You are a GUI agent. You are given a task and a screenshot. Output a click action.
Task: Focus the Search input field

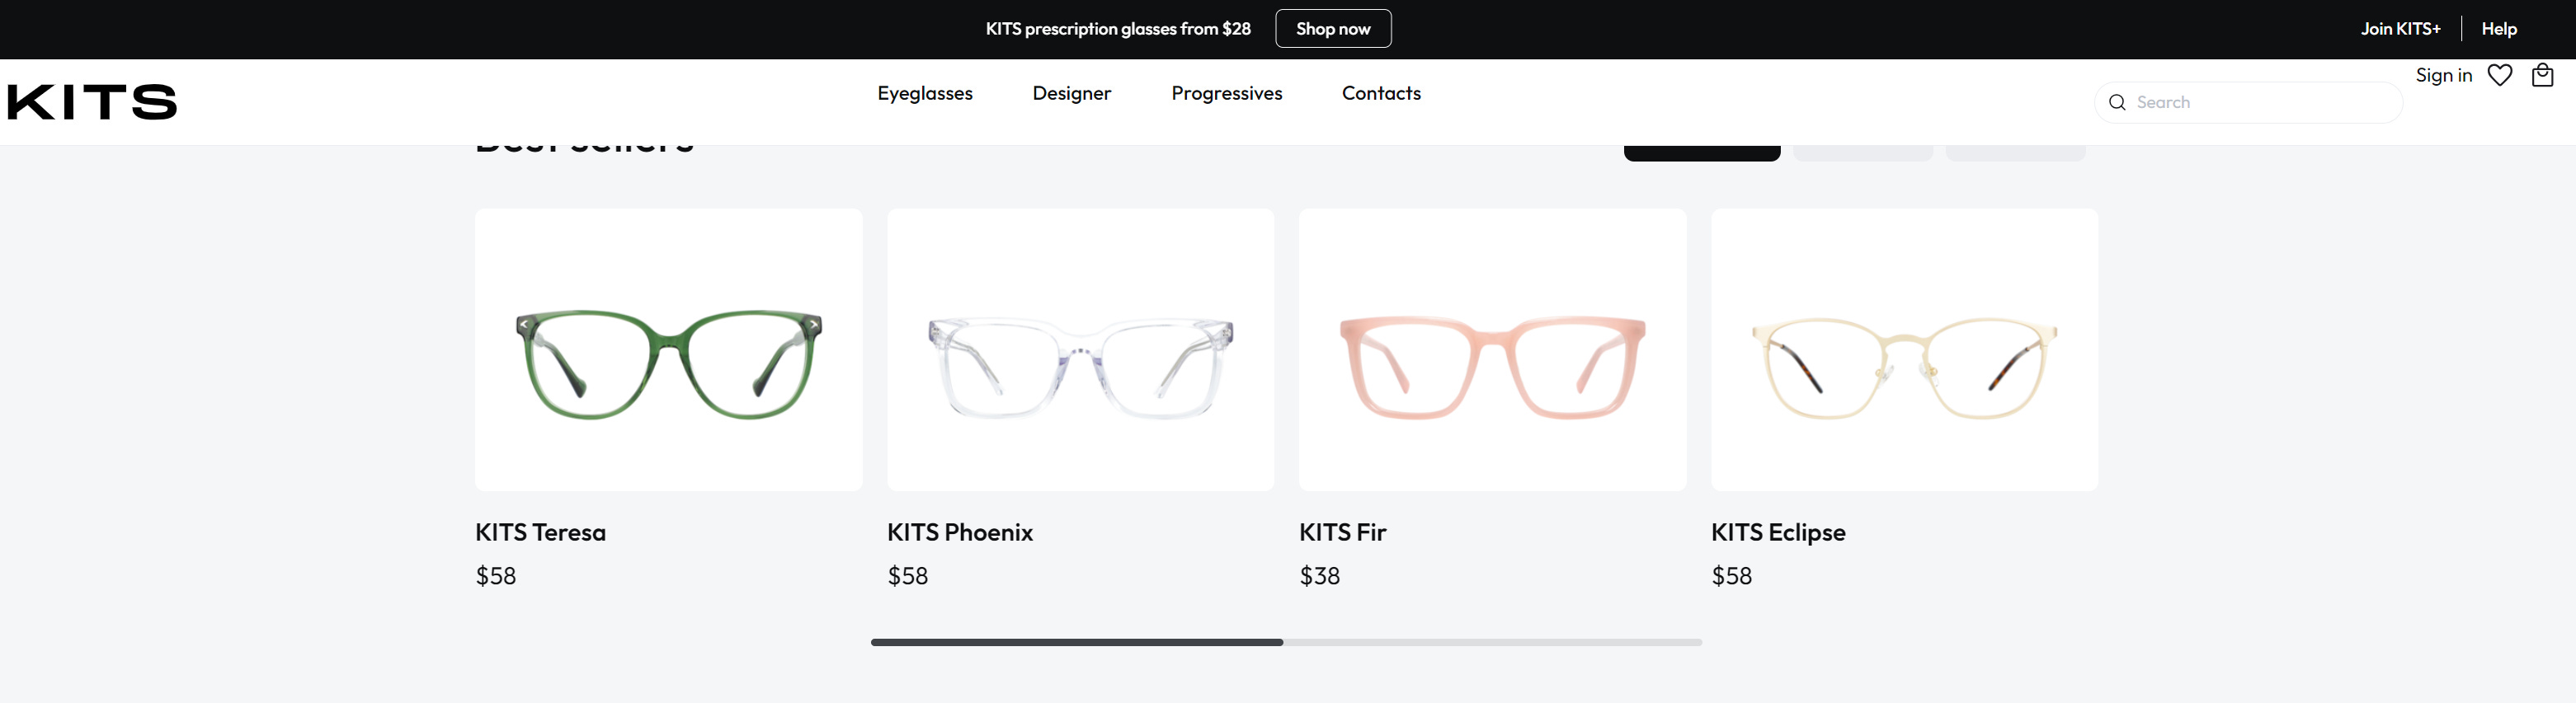(2248, 102)
